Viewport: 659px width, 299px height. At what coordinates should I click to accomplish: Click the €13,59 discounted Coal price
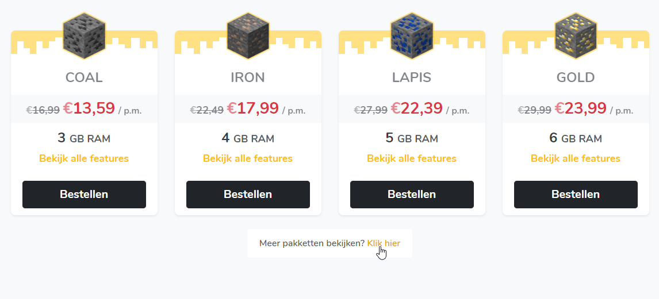tap(89, 108)
